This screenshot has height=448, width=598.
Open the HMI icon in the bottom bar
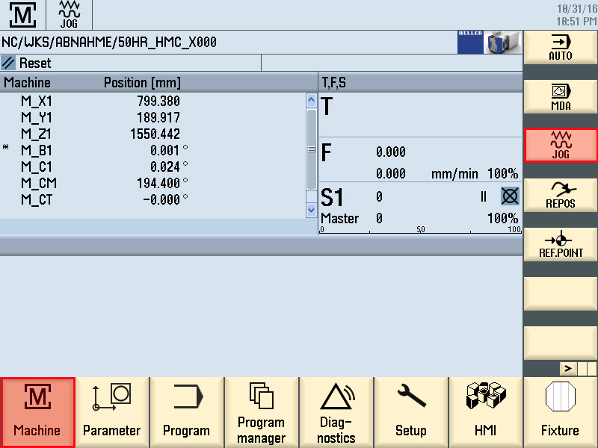486,411
